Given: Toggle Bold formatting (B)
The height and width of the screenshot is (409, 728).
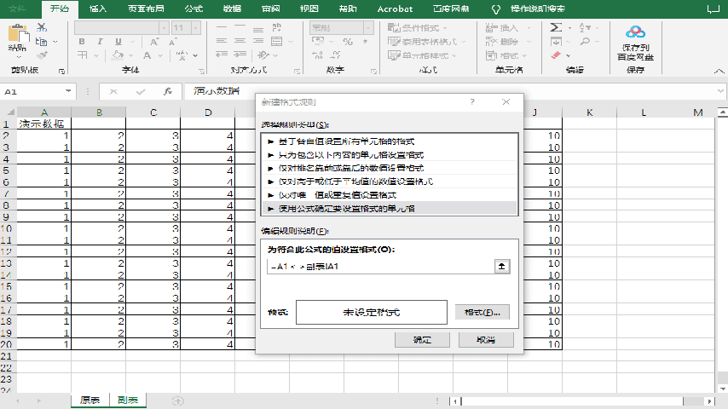Looking at the screenshot, I should point(82,42).
